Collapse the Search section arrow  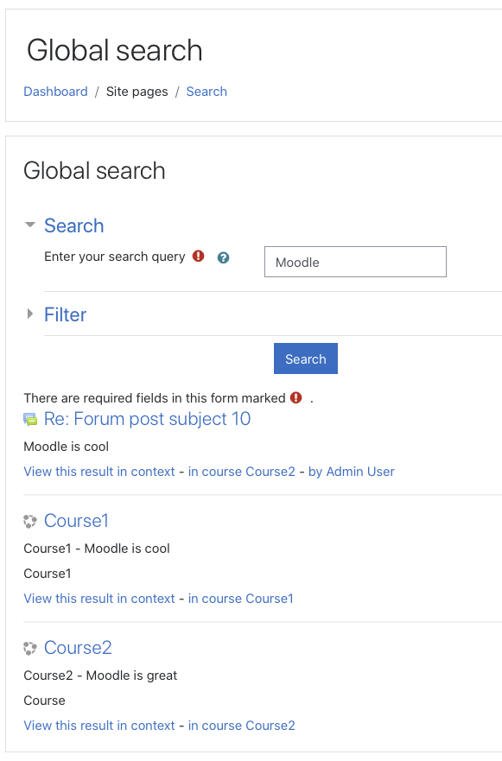click(30, 225)
